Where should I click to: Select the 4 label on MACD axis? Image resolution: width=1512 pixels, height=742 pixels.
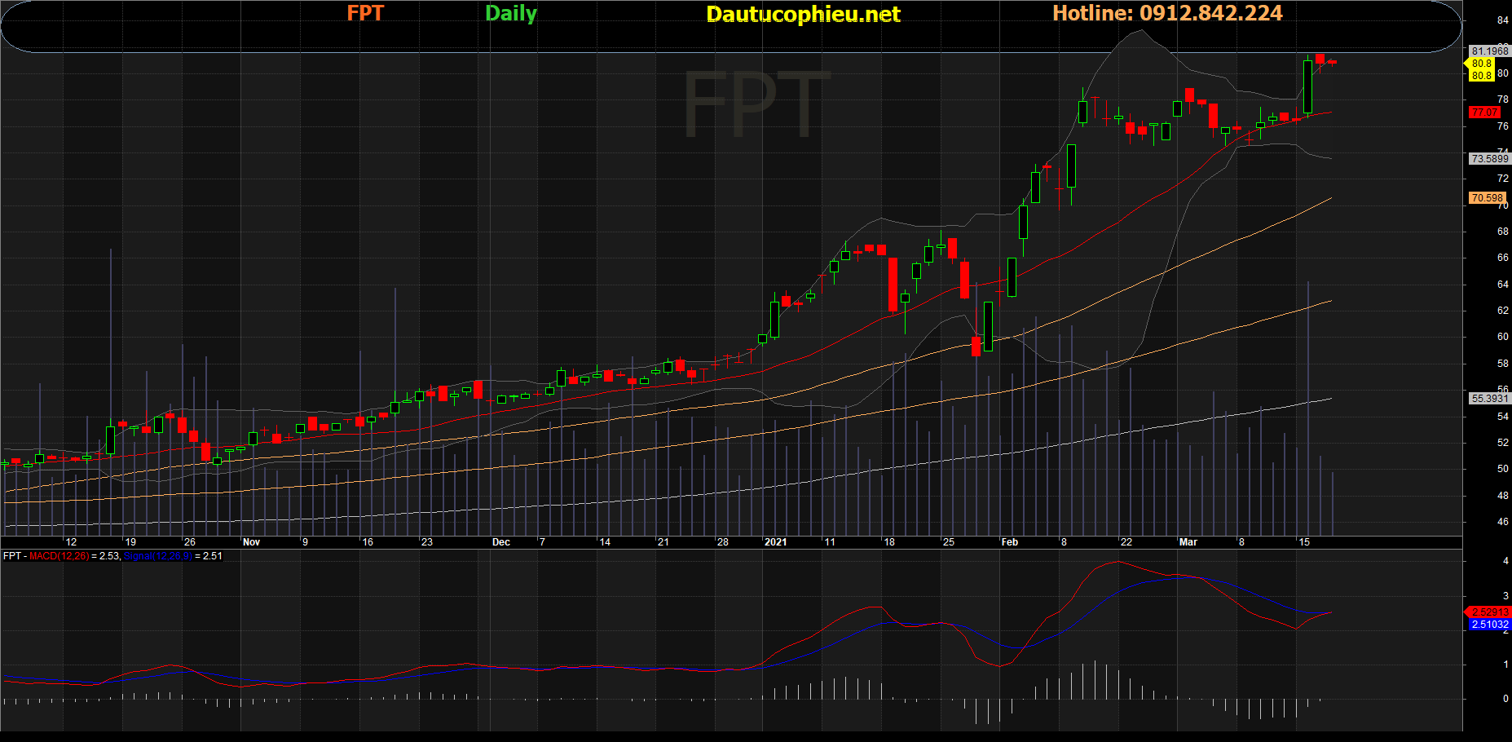tap(1505, 561)
